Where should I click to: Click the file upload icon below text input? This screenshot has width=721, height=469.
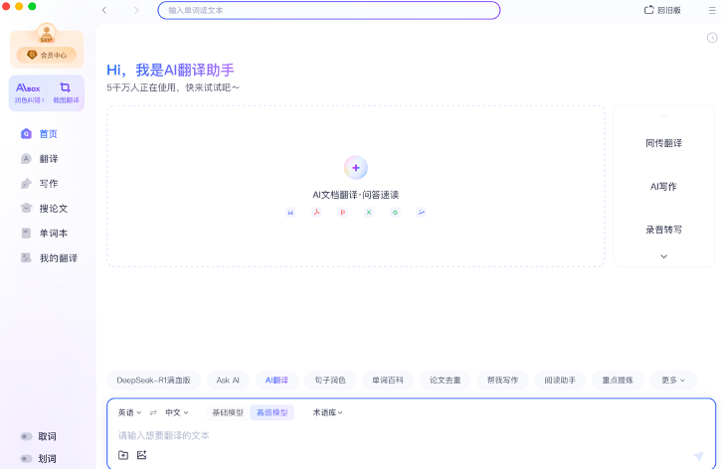[x=123, y=455]
